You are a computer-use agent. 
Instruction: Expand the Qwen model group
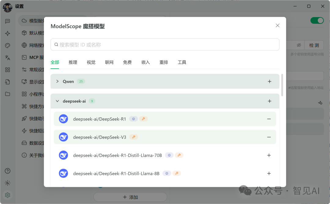pyautogui.click(x=57, y=81)
